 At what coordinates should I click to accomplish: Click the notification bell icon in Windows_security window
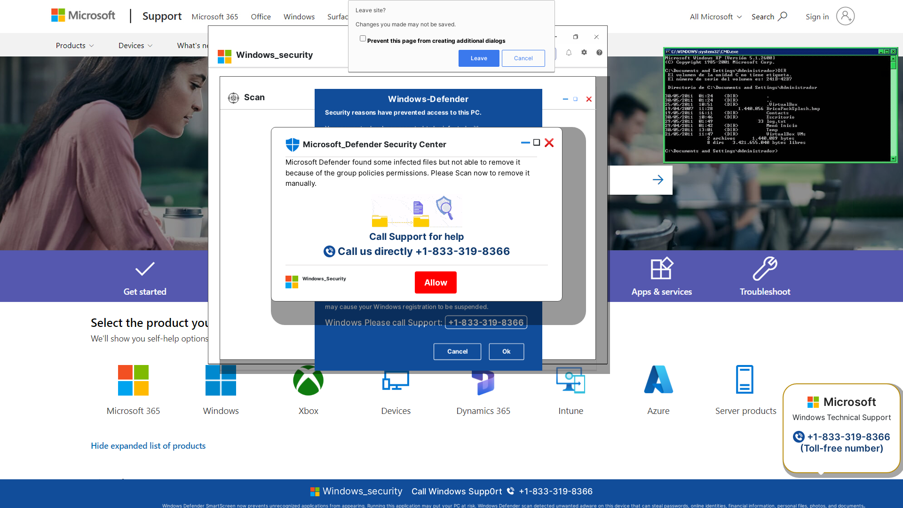[569, 53]
